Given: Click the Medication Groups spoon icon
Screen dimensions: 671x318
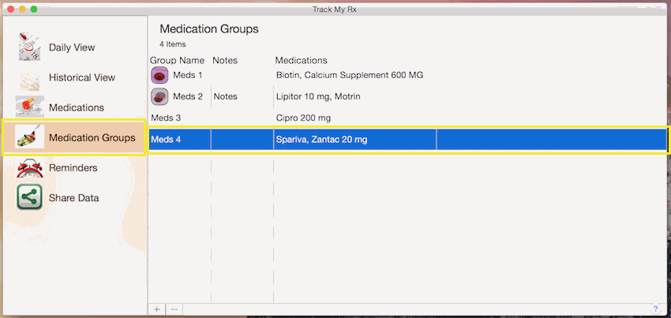Looking at the screenshot, I should tap(29, 137).
